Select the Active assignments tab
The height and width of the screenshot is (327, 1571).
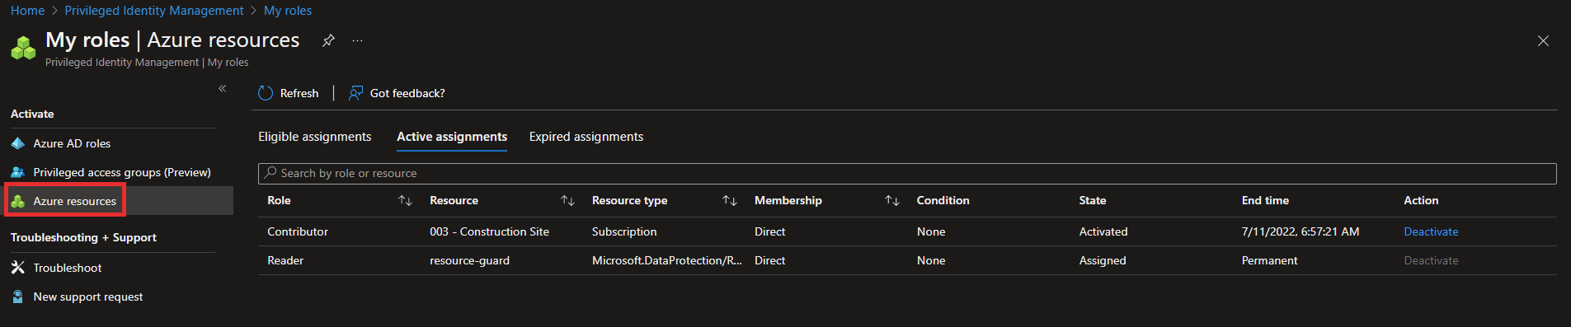coord(452,137)
